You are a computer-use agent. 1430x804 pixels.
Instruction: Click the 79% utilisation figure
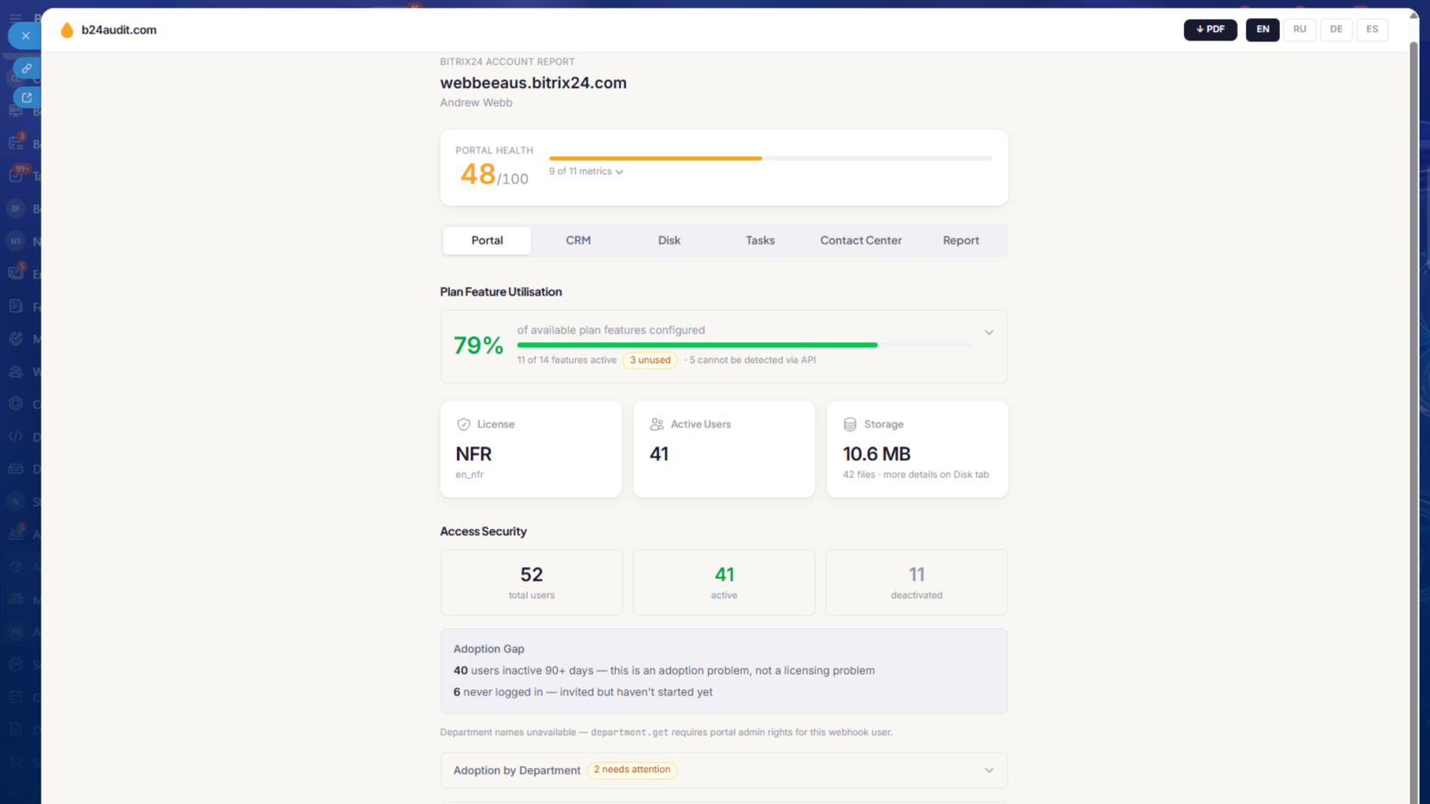[479, 346]
